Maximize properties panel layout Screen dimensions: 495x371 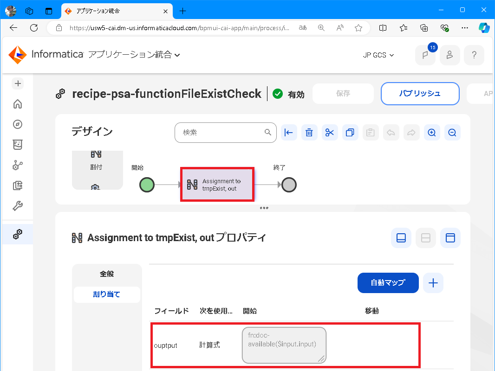pos(450,237)
